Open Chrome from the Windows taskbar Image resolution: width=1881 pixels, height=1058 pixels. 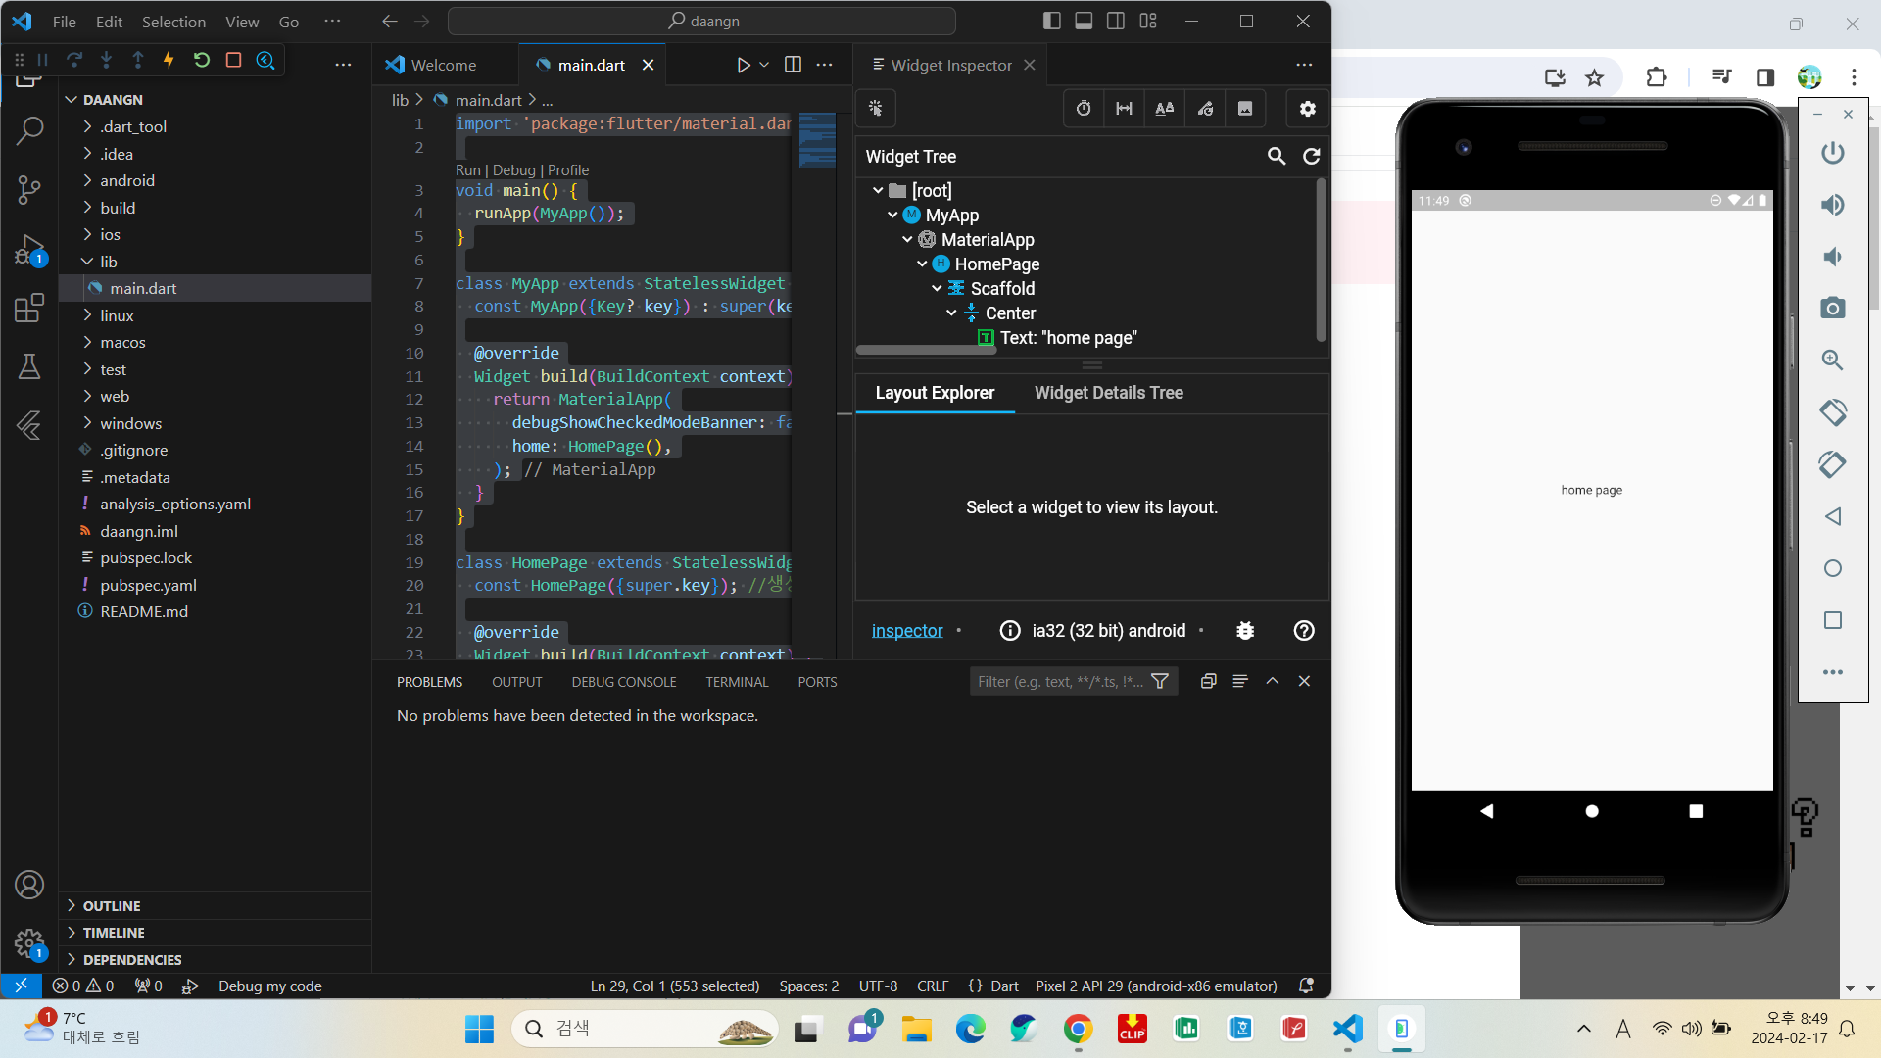coord(1078,1029)
